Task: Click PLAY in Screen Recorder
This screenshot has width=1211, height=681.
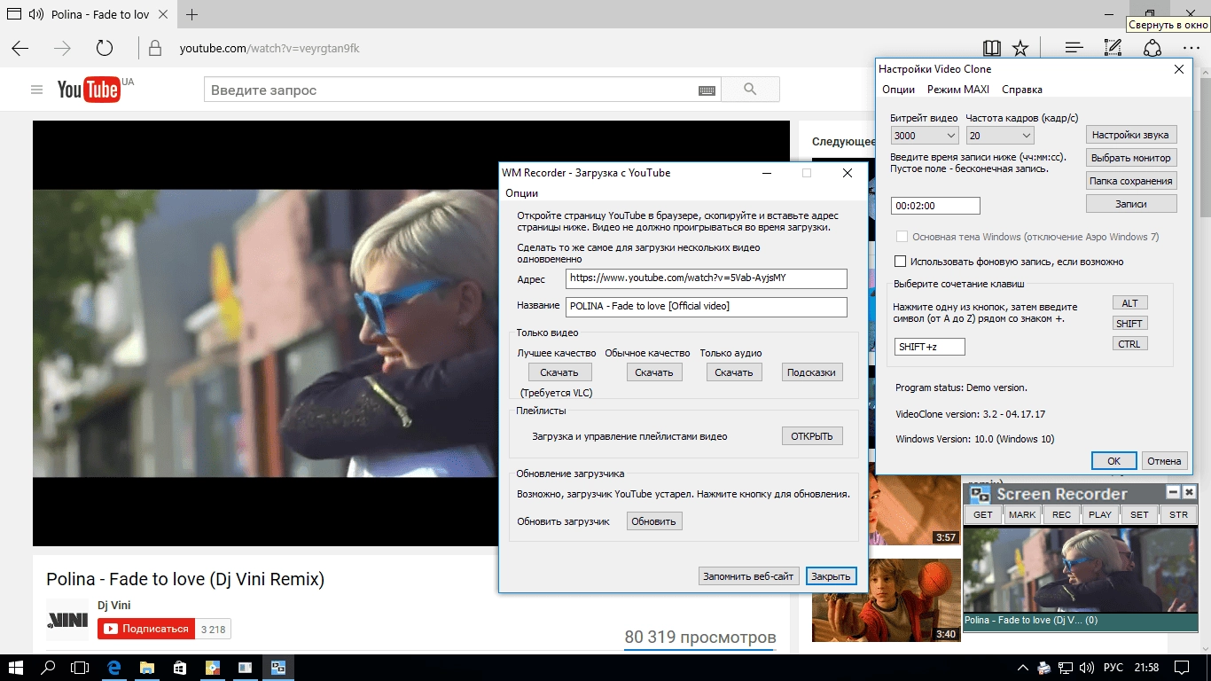Action: [1100, 514]
